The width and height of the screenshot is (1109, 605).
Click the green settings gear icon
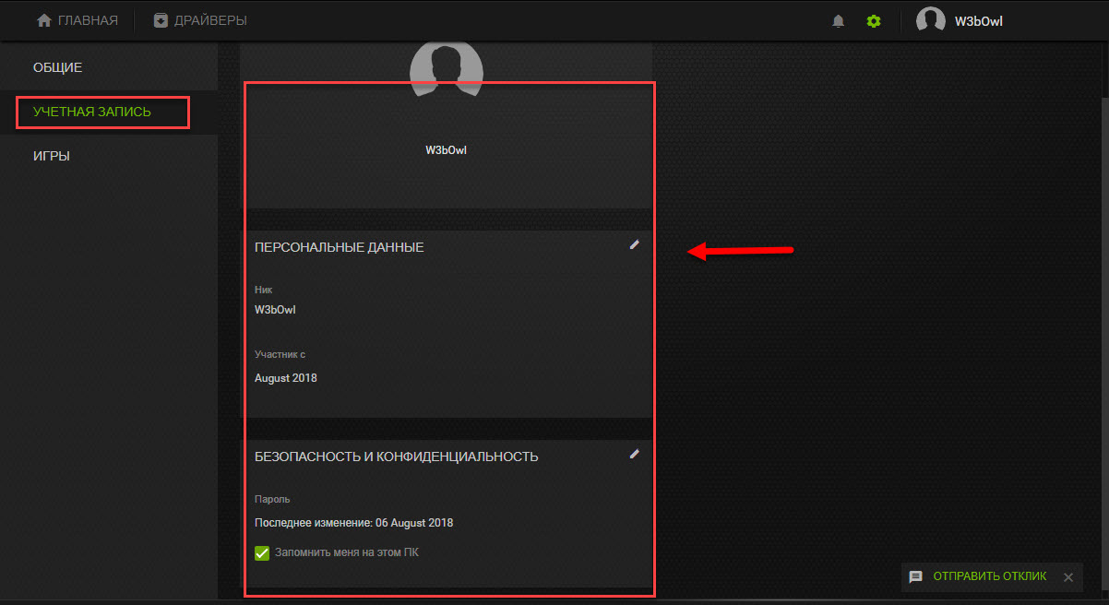[x=873, y=21]
